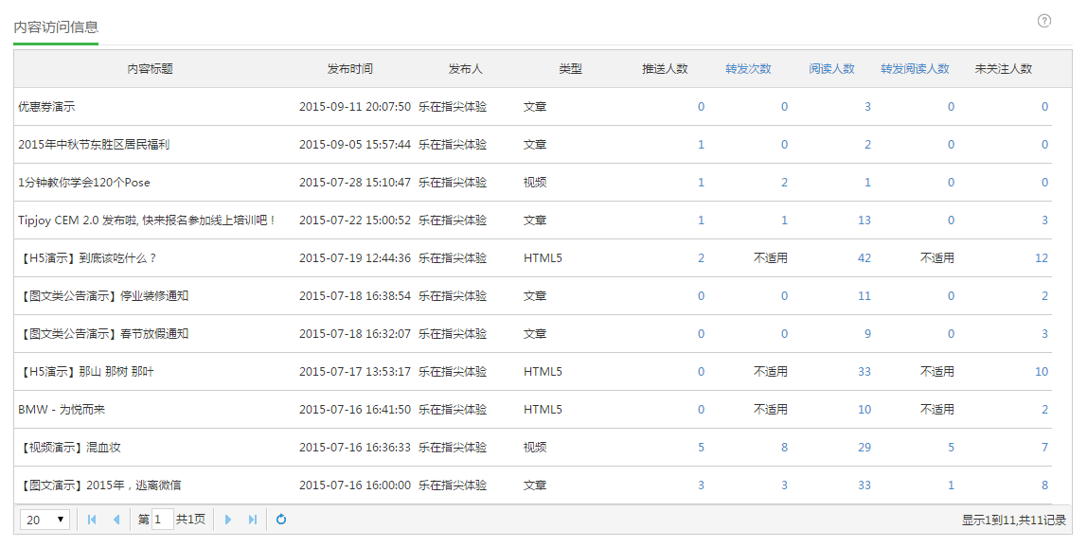This screenshot has width=1087, height=547.
Task: Select the 优惠券演示 row title
Action: 46,107
